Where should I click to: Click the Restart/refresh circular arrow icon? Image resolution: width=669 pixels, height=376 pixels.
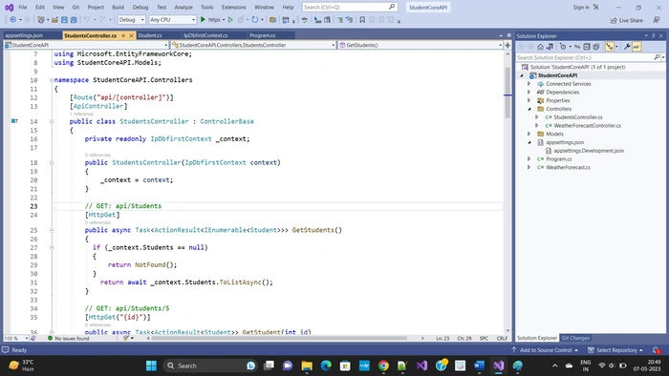pos(255,20)
